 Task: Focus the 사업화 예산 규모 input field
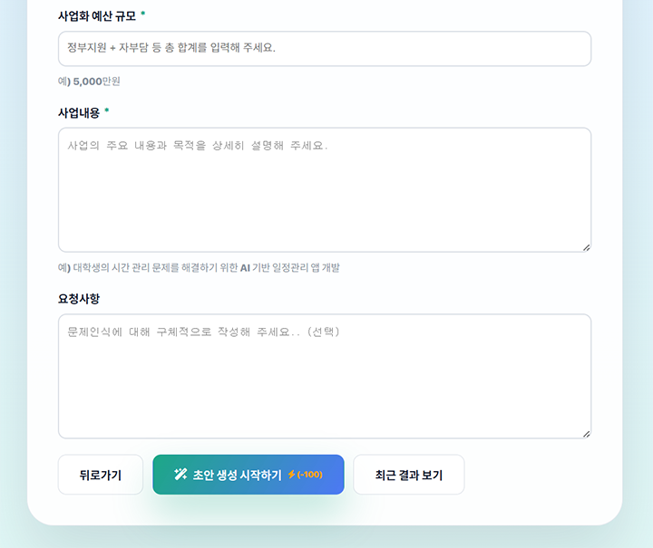tap(324, 49)
